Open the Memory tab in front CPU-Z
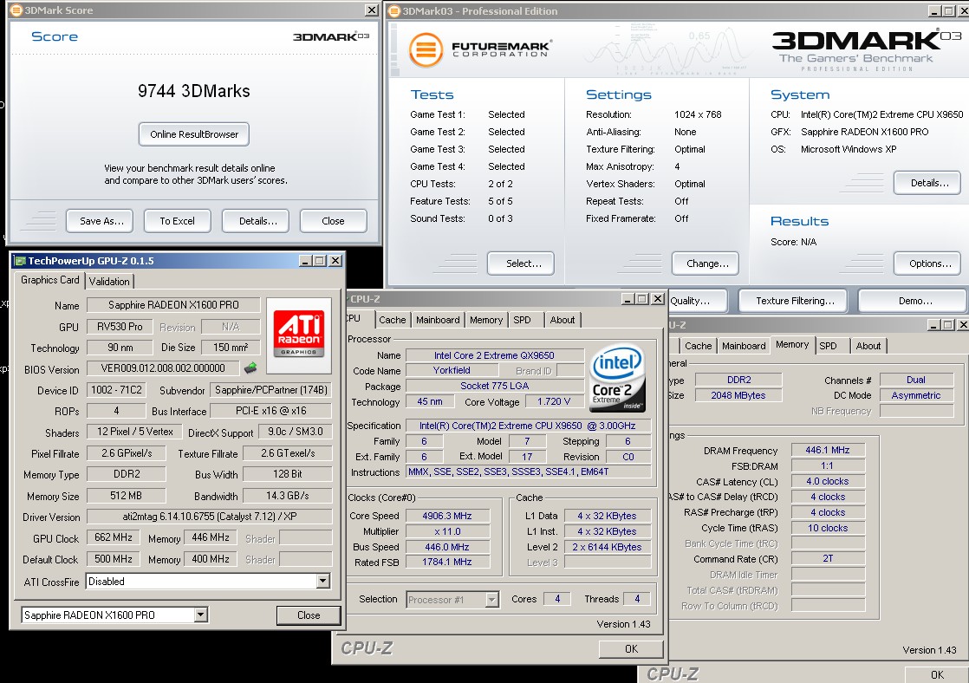 [x=485, y=320]
